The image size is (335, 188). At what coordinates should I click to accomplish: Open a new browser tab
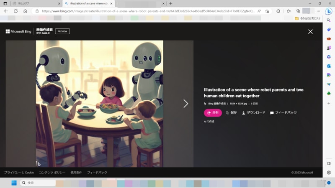click(x=170, y=3)
